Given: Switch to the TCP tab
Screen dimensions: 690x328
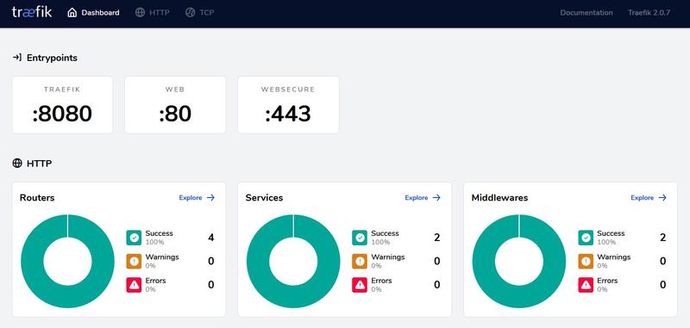Looking at the screenshot, I should click(200, 13).
